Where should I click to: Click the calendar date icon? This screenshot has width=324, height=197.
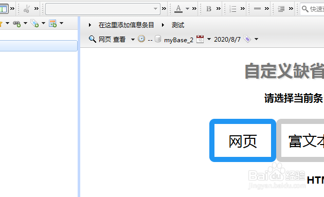coord(200,39)
